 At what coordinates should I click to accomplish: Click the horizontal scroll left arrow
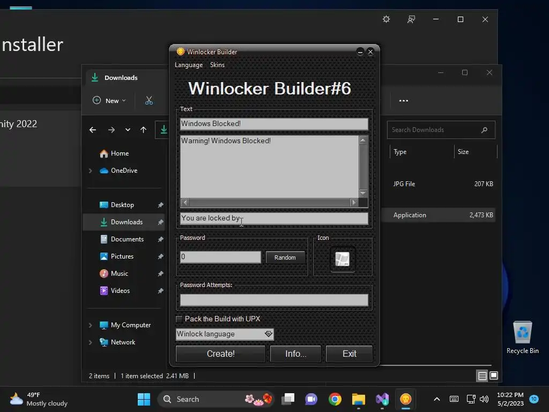(185, 202)
